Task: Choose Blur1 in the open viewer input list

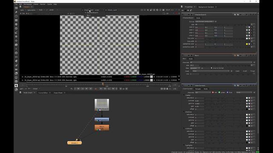Action: coord(89,15)
